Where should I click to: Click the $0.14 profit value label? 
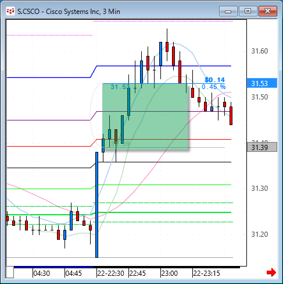[214, 80]
